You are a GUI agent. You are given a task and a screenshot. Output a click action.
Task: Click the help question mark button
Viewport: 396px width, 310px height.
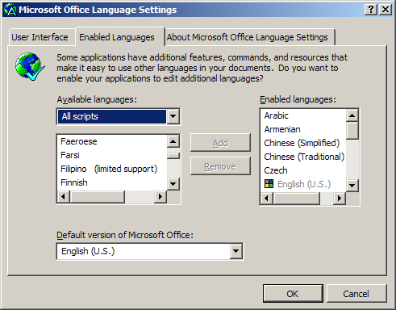[x=371, y=10]
